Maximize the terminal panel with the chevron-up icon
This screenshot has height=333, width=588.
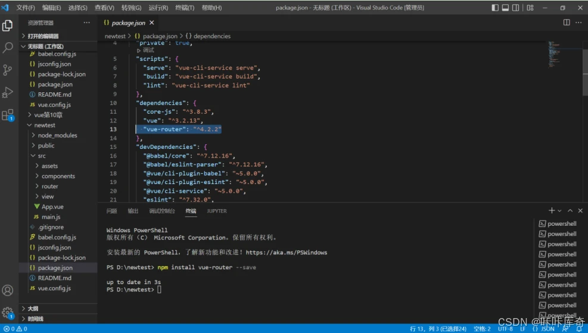570,211
